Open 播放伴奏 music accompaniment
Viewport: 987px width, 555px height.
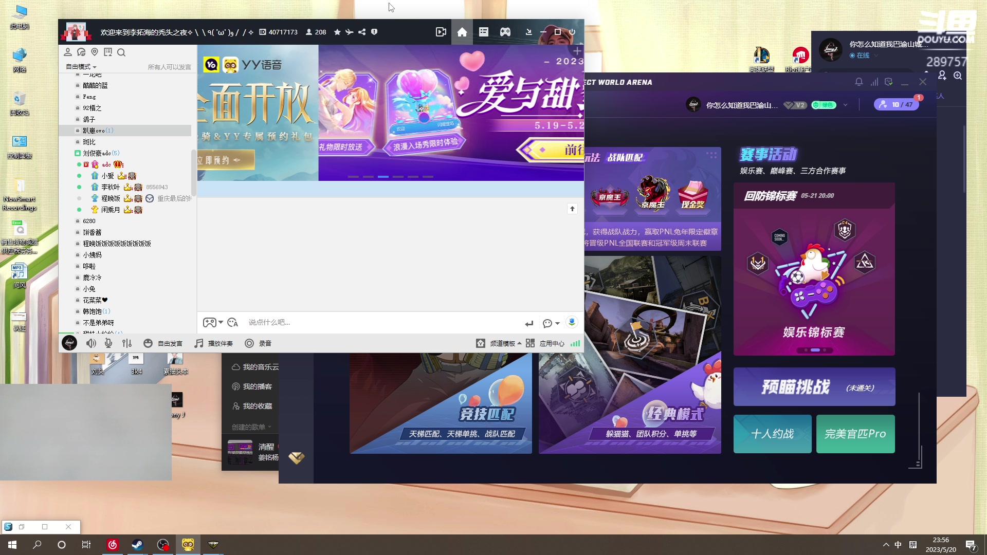click(214, 343)
